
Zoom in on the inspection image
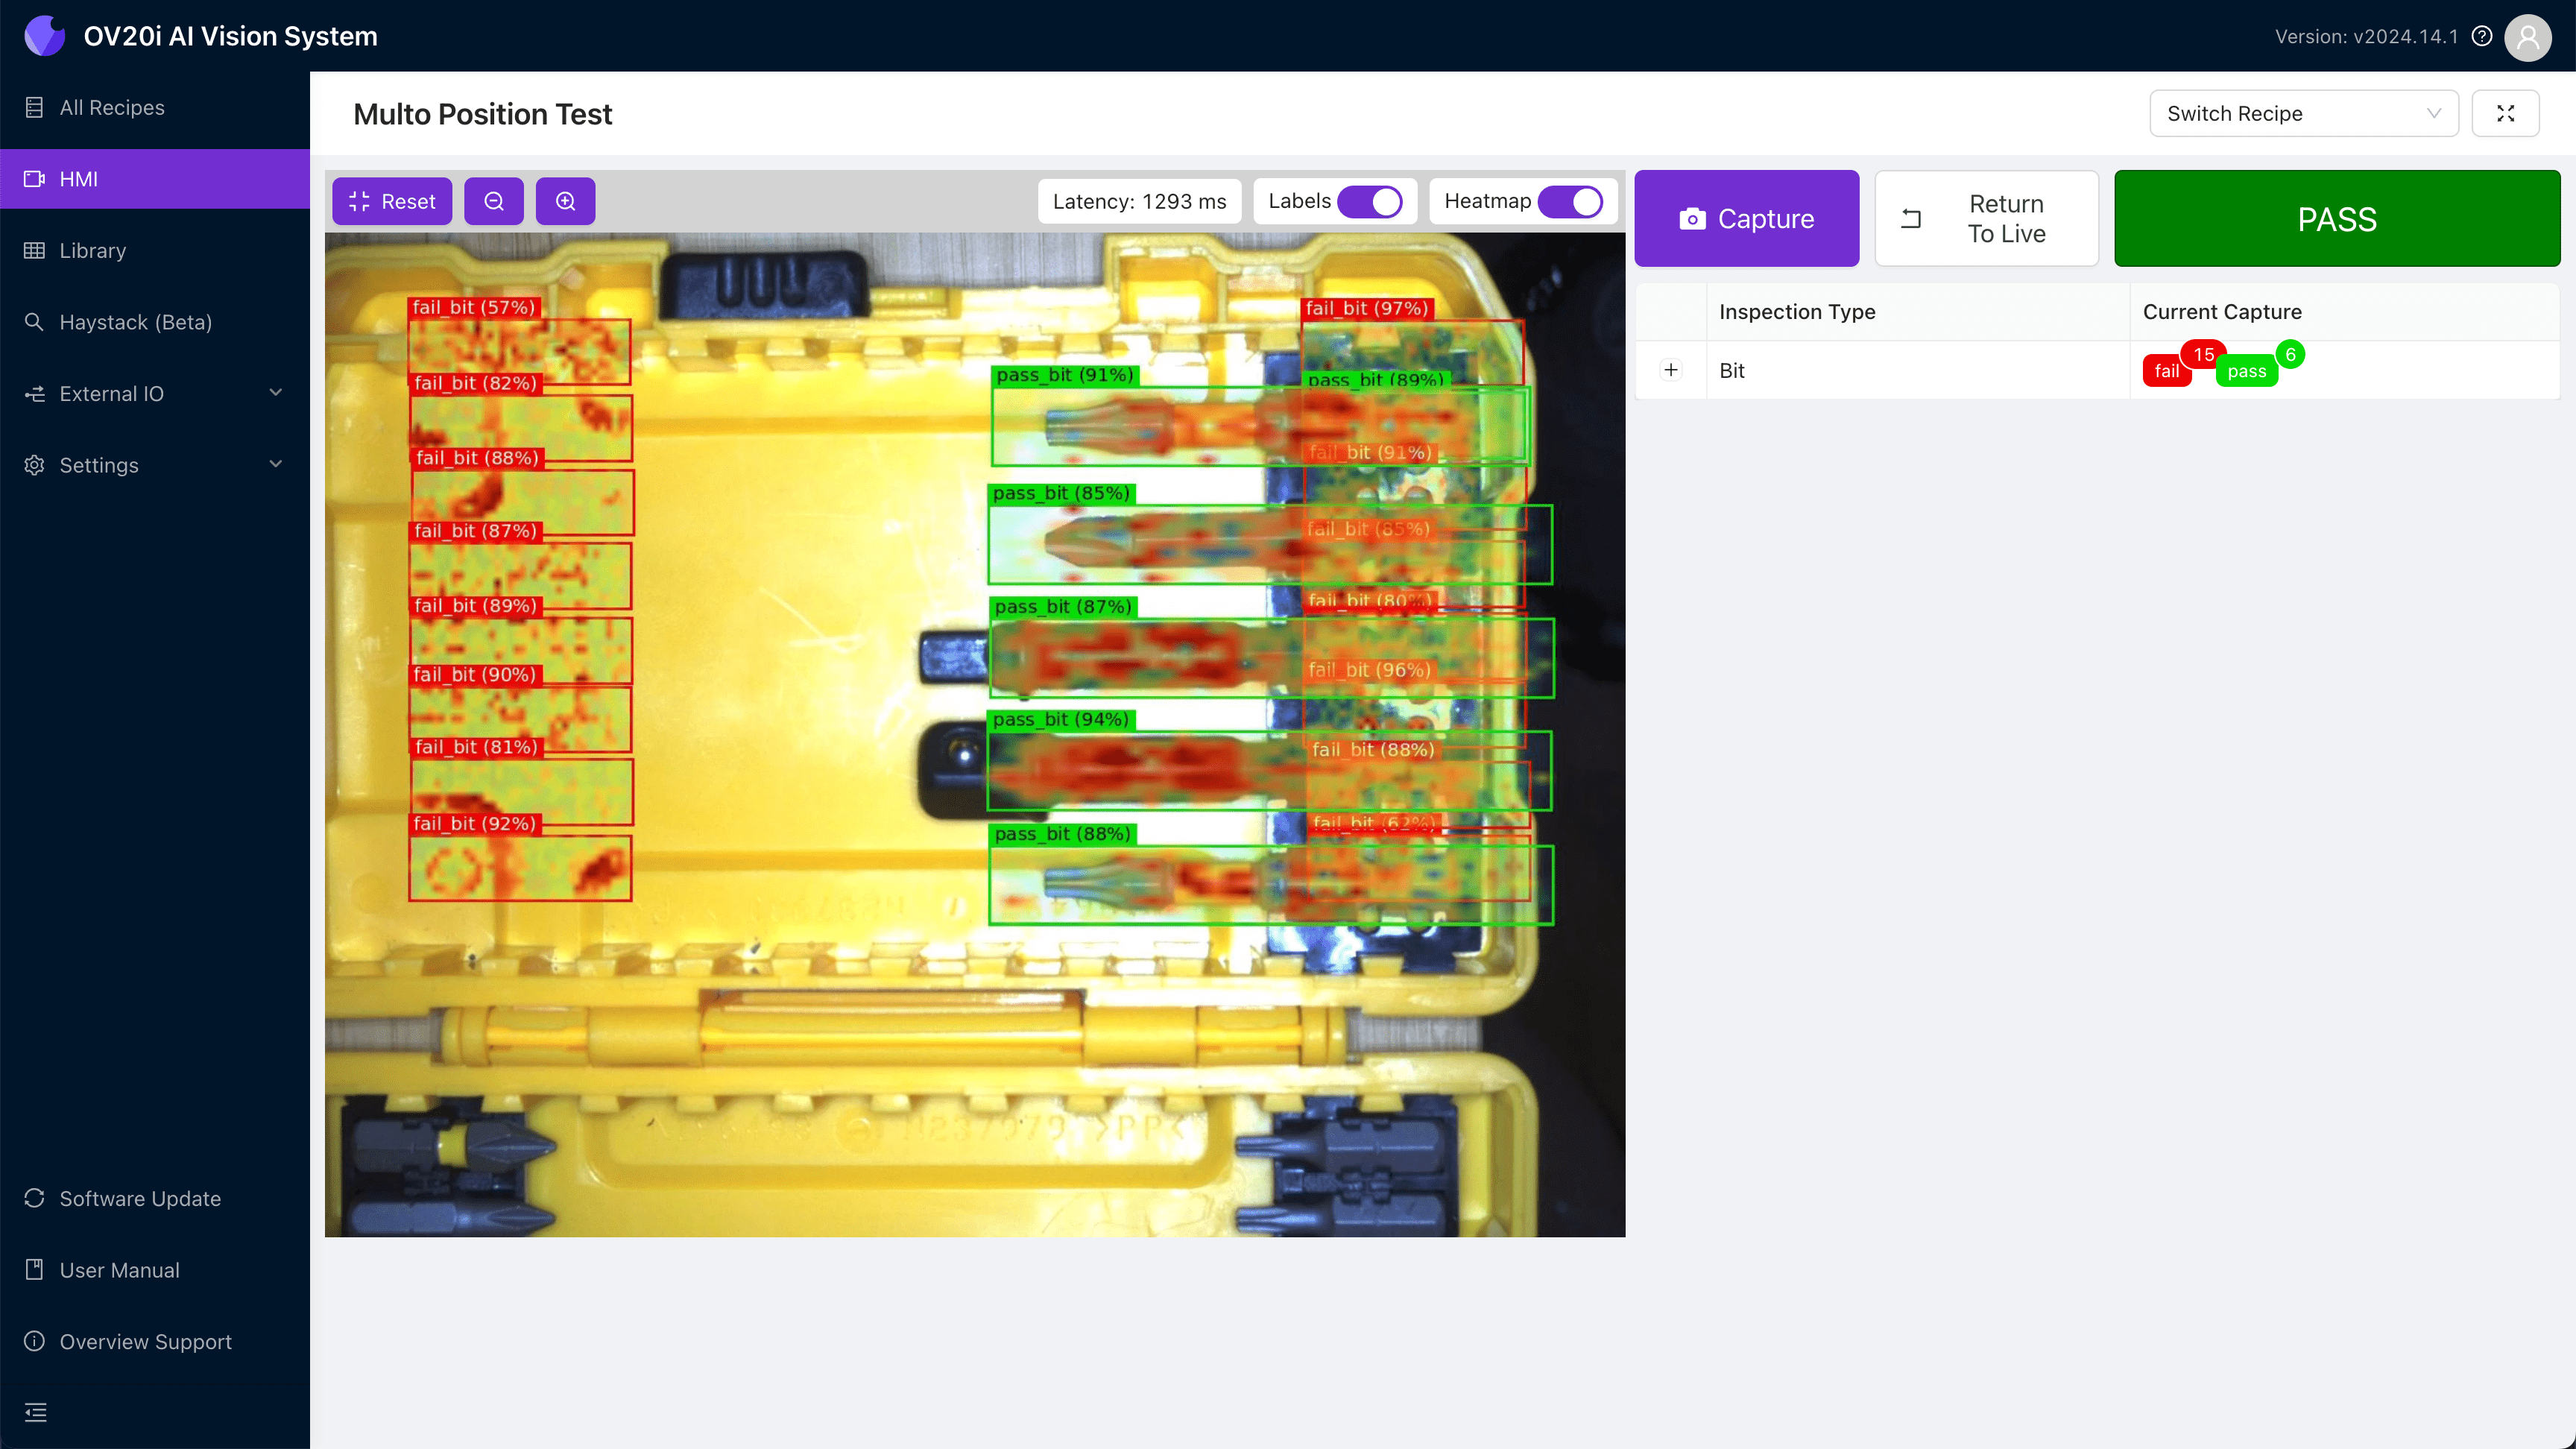tap(565, 201)
